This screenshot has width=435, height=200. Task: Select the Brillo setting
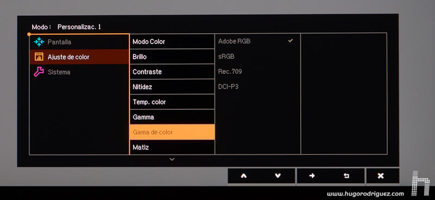point(172,57)
